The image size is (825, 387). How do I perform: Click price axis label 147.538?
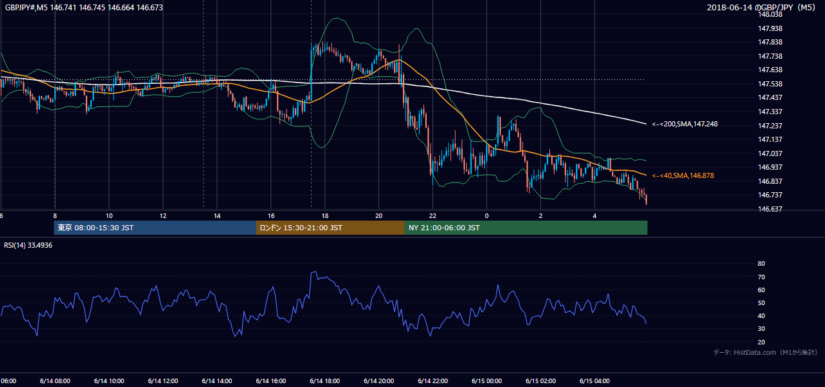(x=771, y=84)
